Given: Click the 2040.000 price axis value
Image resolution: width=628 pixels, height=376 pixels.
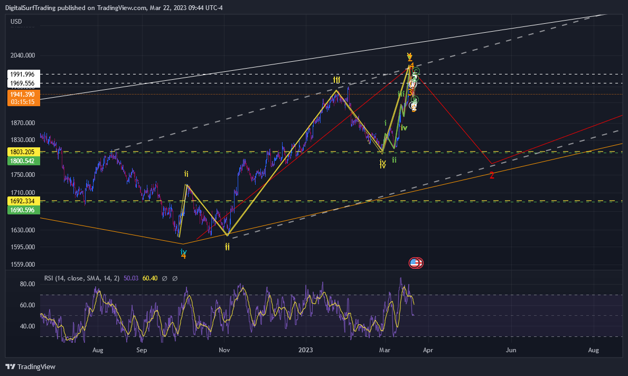Looking at the screenshot, I should pos(22,55).
